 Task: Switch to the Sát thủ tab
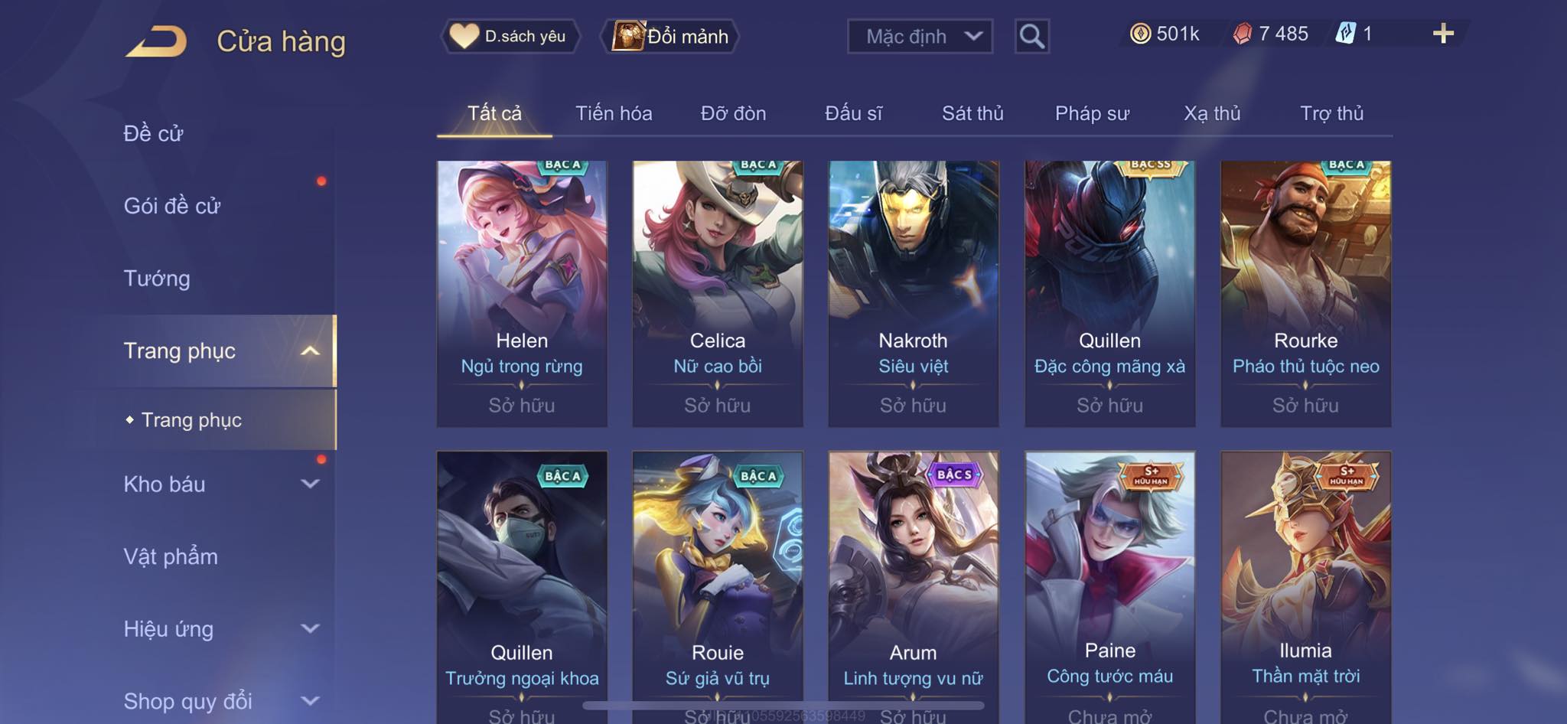coord(972,113)
